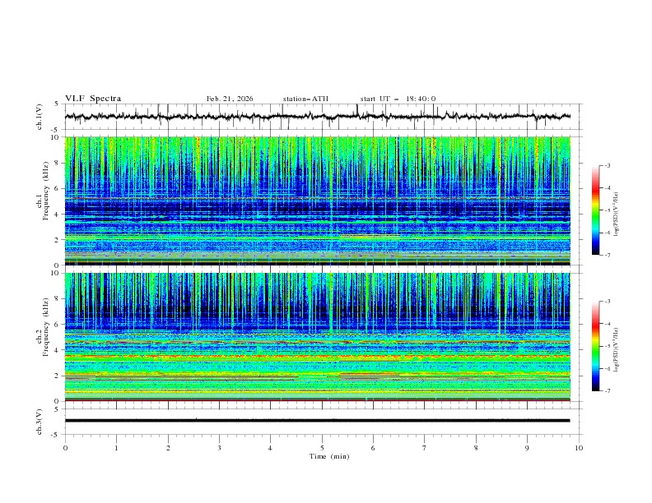The width and height of the screenshot is (652, 503).
Task: Click the "2" kHz tick on ch.2 frequency axis
Action: (x=58, y=376)
